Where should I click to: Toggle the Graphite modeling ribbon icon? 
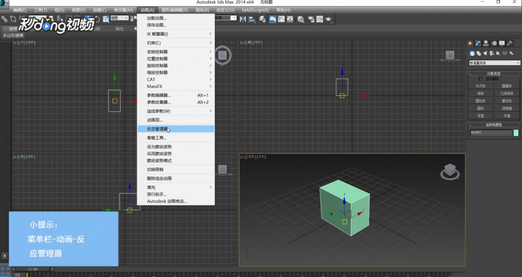[x=273, y=19]
